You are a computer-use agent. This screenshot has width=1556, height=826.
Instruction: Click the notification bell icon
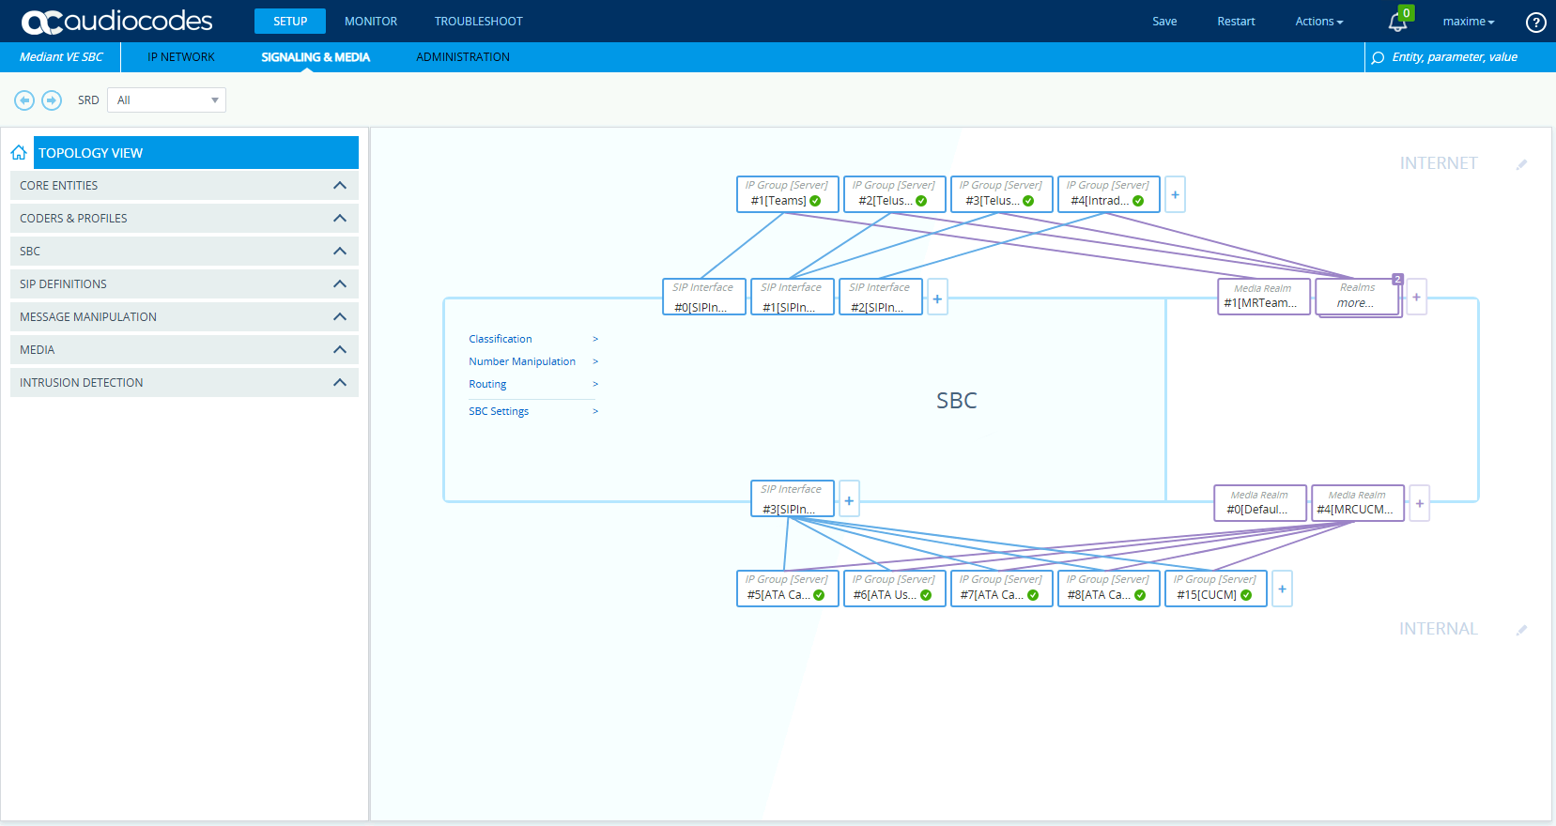pos(1397,22)
